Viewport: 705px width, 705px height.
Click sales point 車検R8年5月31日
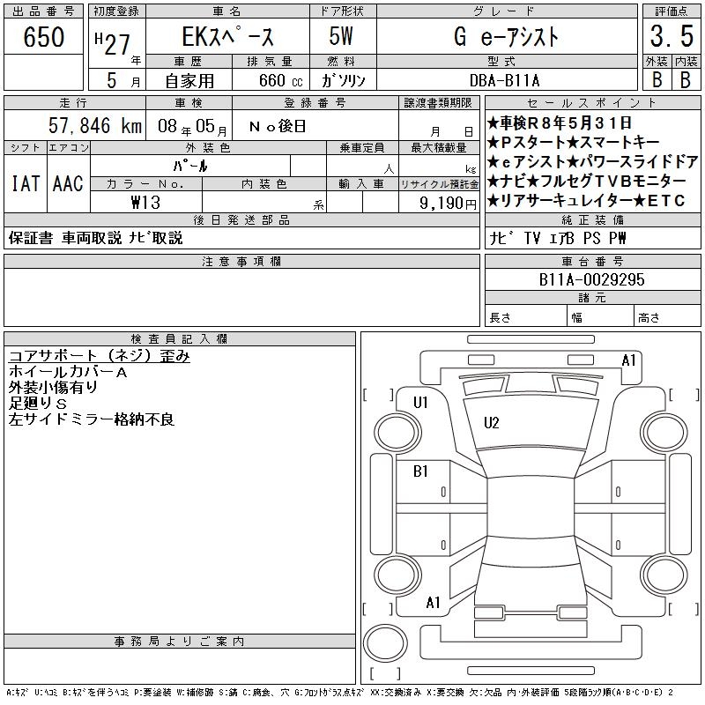click(560, 122)
